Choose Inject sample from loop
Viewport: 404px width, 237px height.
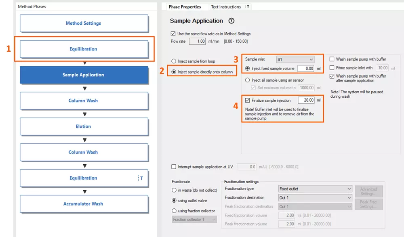click(x=174, y=61)
